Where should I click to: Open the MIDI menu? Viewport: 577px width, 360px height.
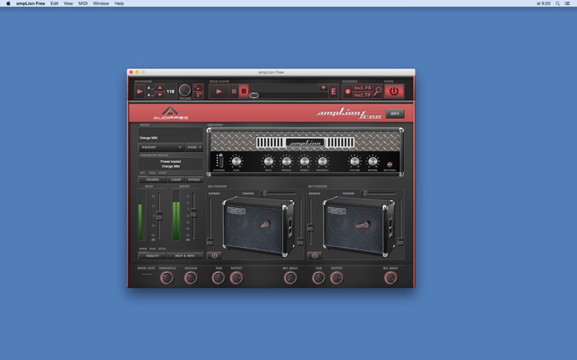[83, 4]
